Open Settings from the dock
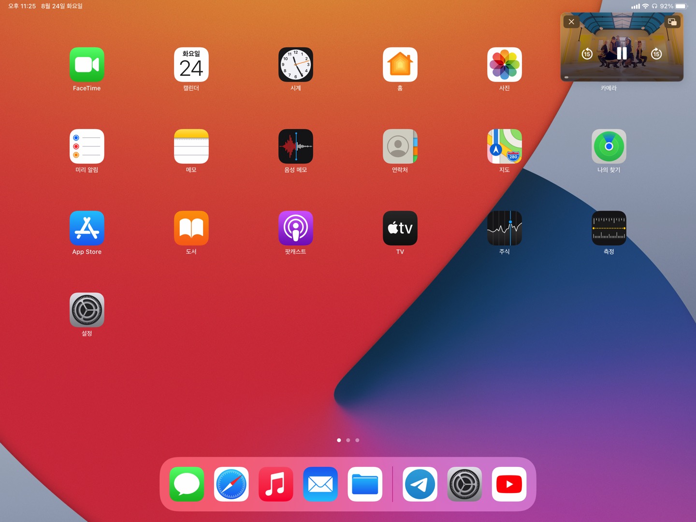This screenshot has height=522, width=696. pyautogui.click(x=464, y=484)
